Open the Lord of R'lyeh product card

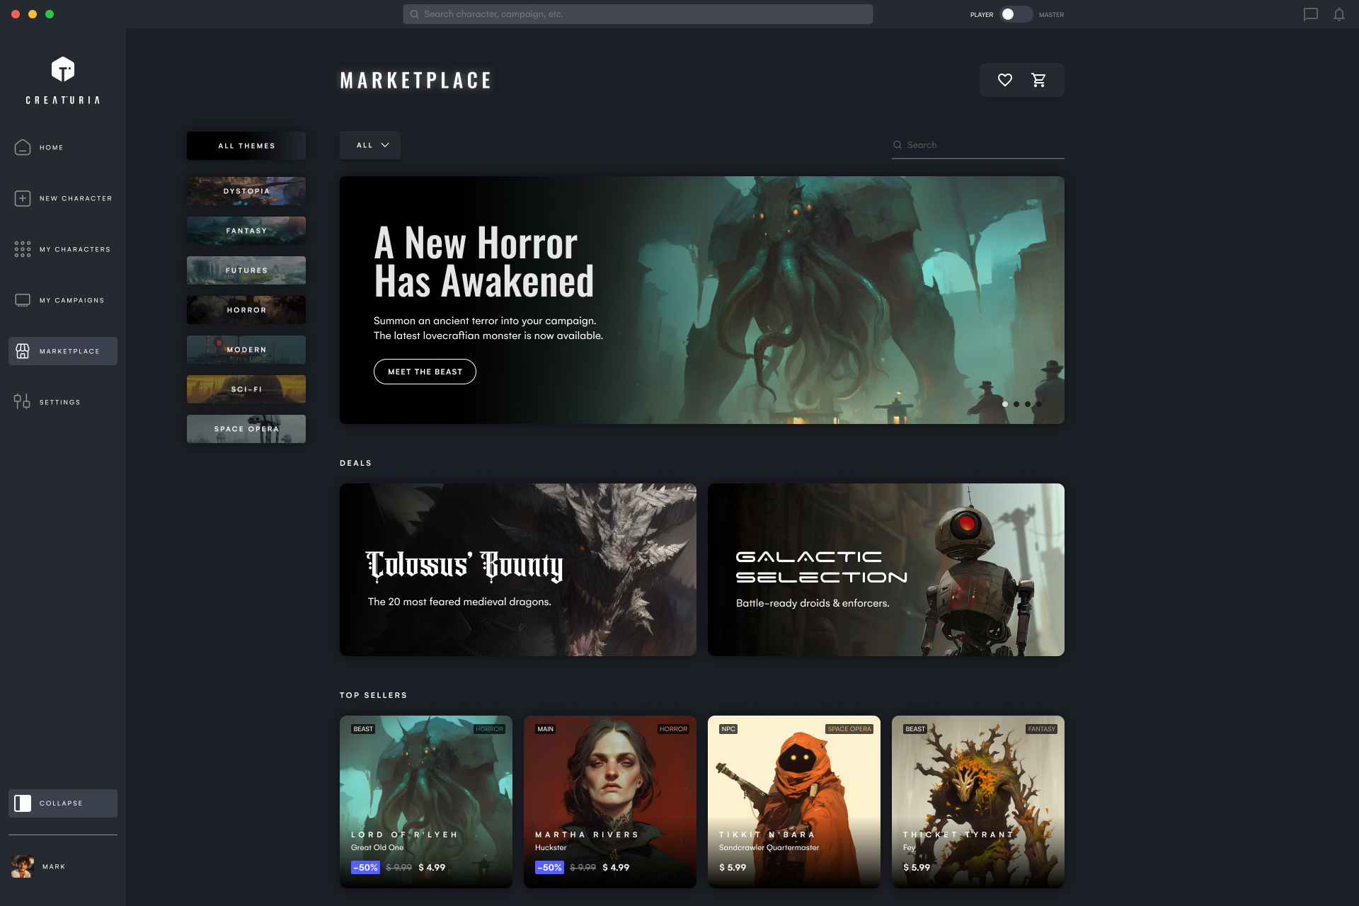425,801
